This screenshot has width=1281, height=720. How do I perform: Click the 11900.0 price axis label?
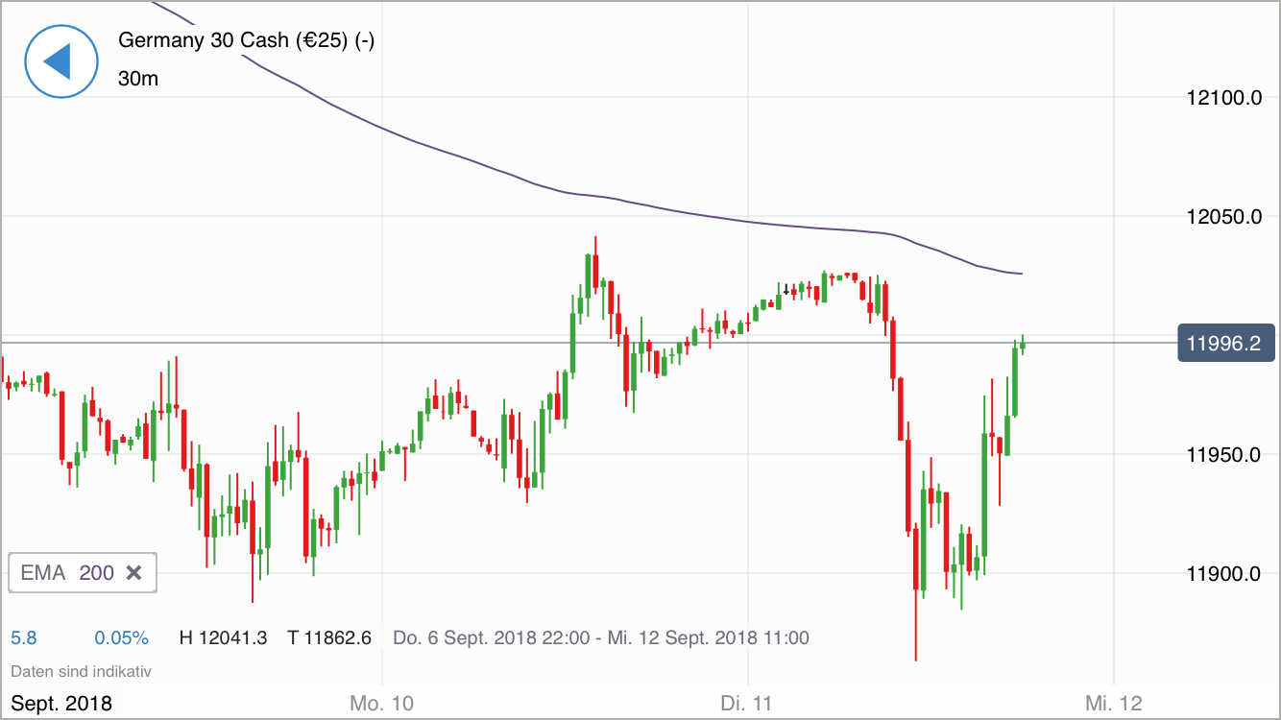pos(1224,574)
